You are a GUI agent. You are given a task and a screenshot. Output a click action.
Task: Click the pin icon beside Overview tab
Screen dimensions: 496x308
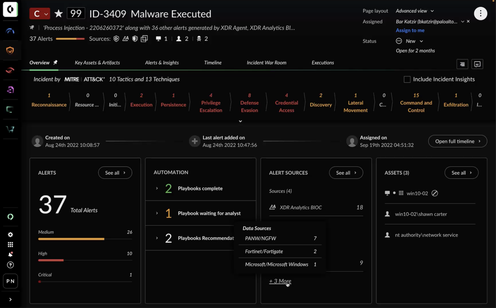point(55,62)
